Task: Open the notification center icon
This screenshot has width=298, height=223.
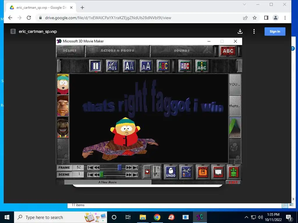Action: [x=289, y=217]
